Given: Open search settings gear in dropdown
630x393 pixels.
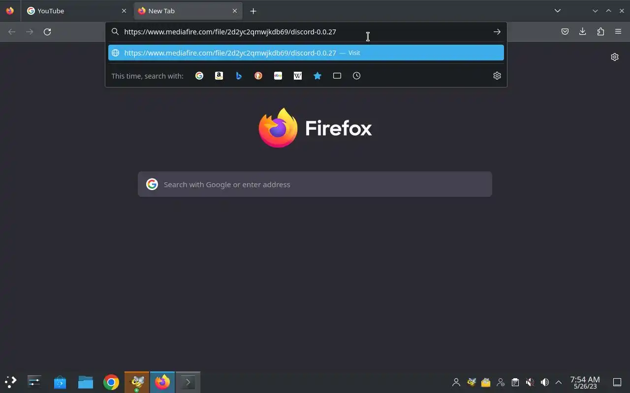Looking at the screenshot, I should pyautogui.click(x=497, y=76).
